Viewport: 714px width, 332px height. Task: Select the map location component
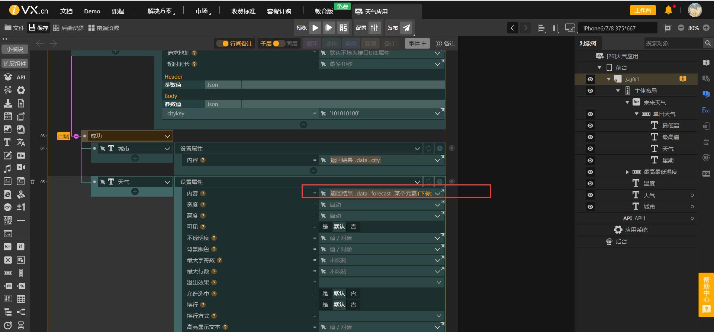(21, 194)
